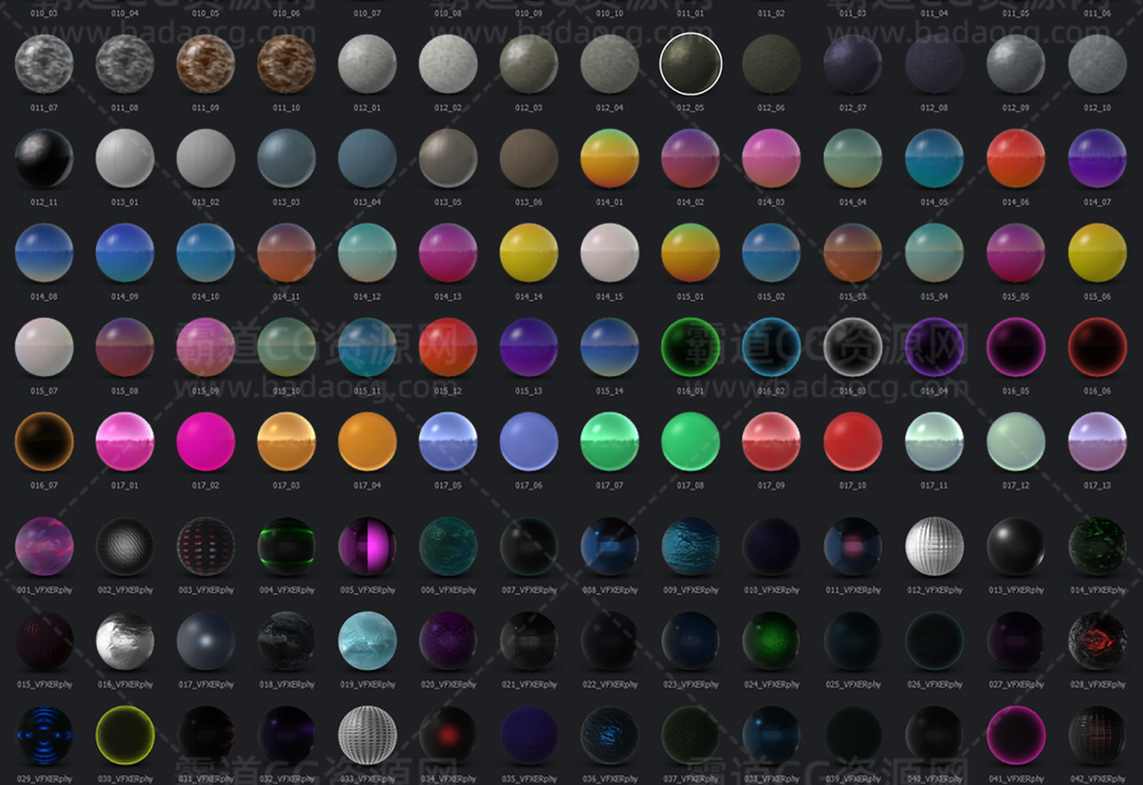Pick the orange glow 016_07 material
Image resolution: width=1143 pixels, height=785 pixels.
44,441
